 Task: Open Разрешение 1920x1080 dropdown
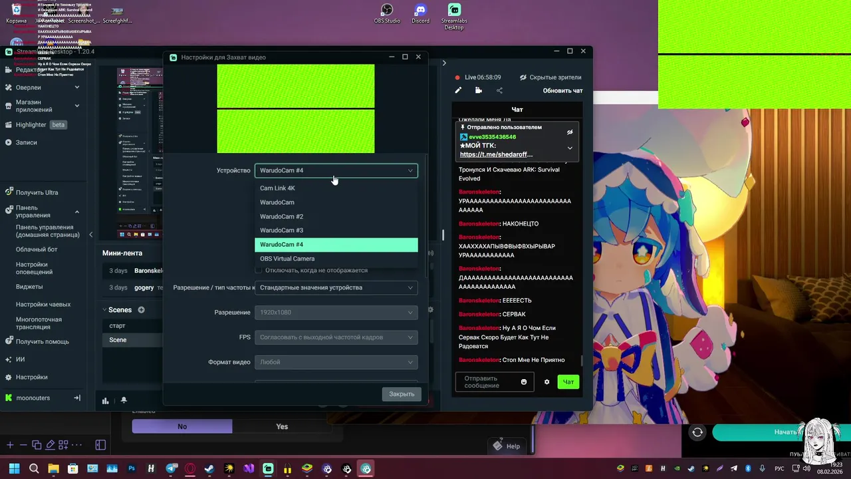[x=336, y=313]
